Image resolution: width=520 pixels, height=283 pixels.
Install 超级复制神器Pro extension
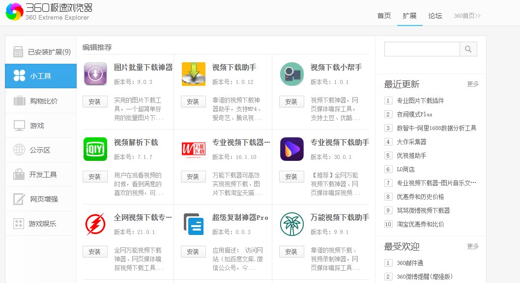(193, 252)
